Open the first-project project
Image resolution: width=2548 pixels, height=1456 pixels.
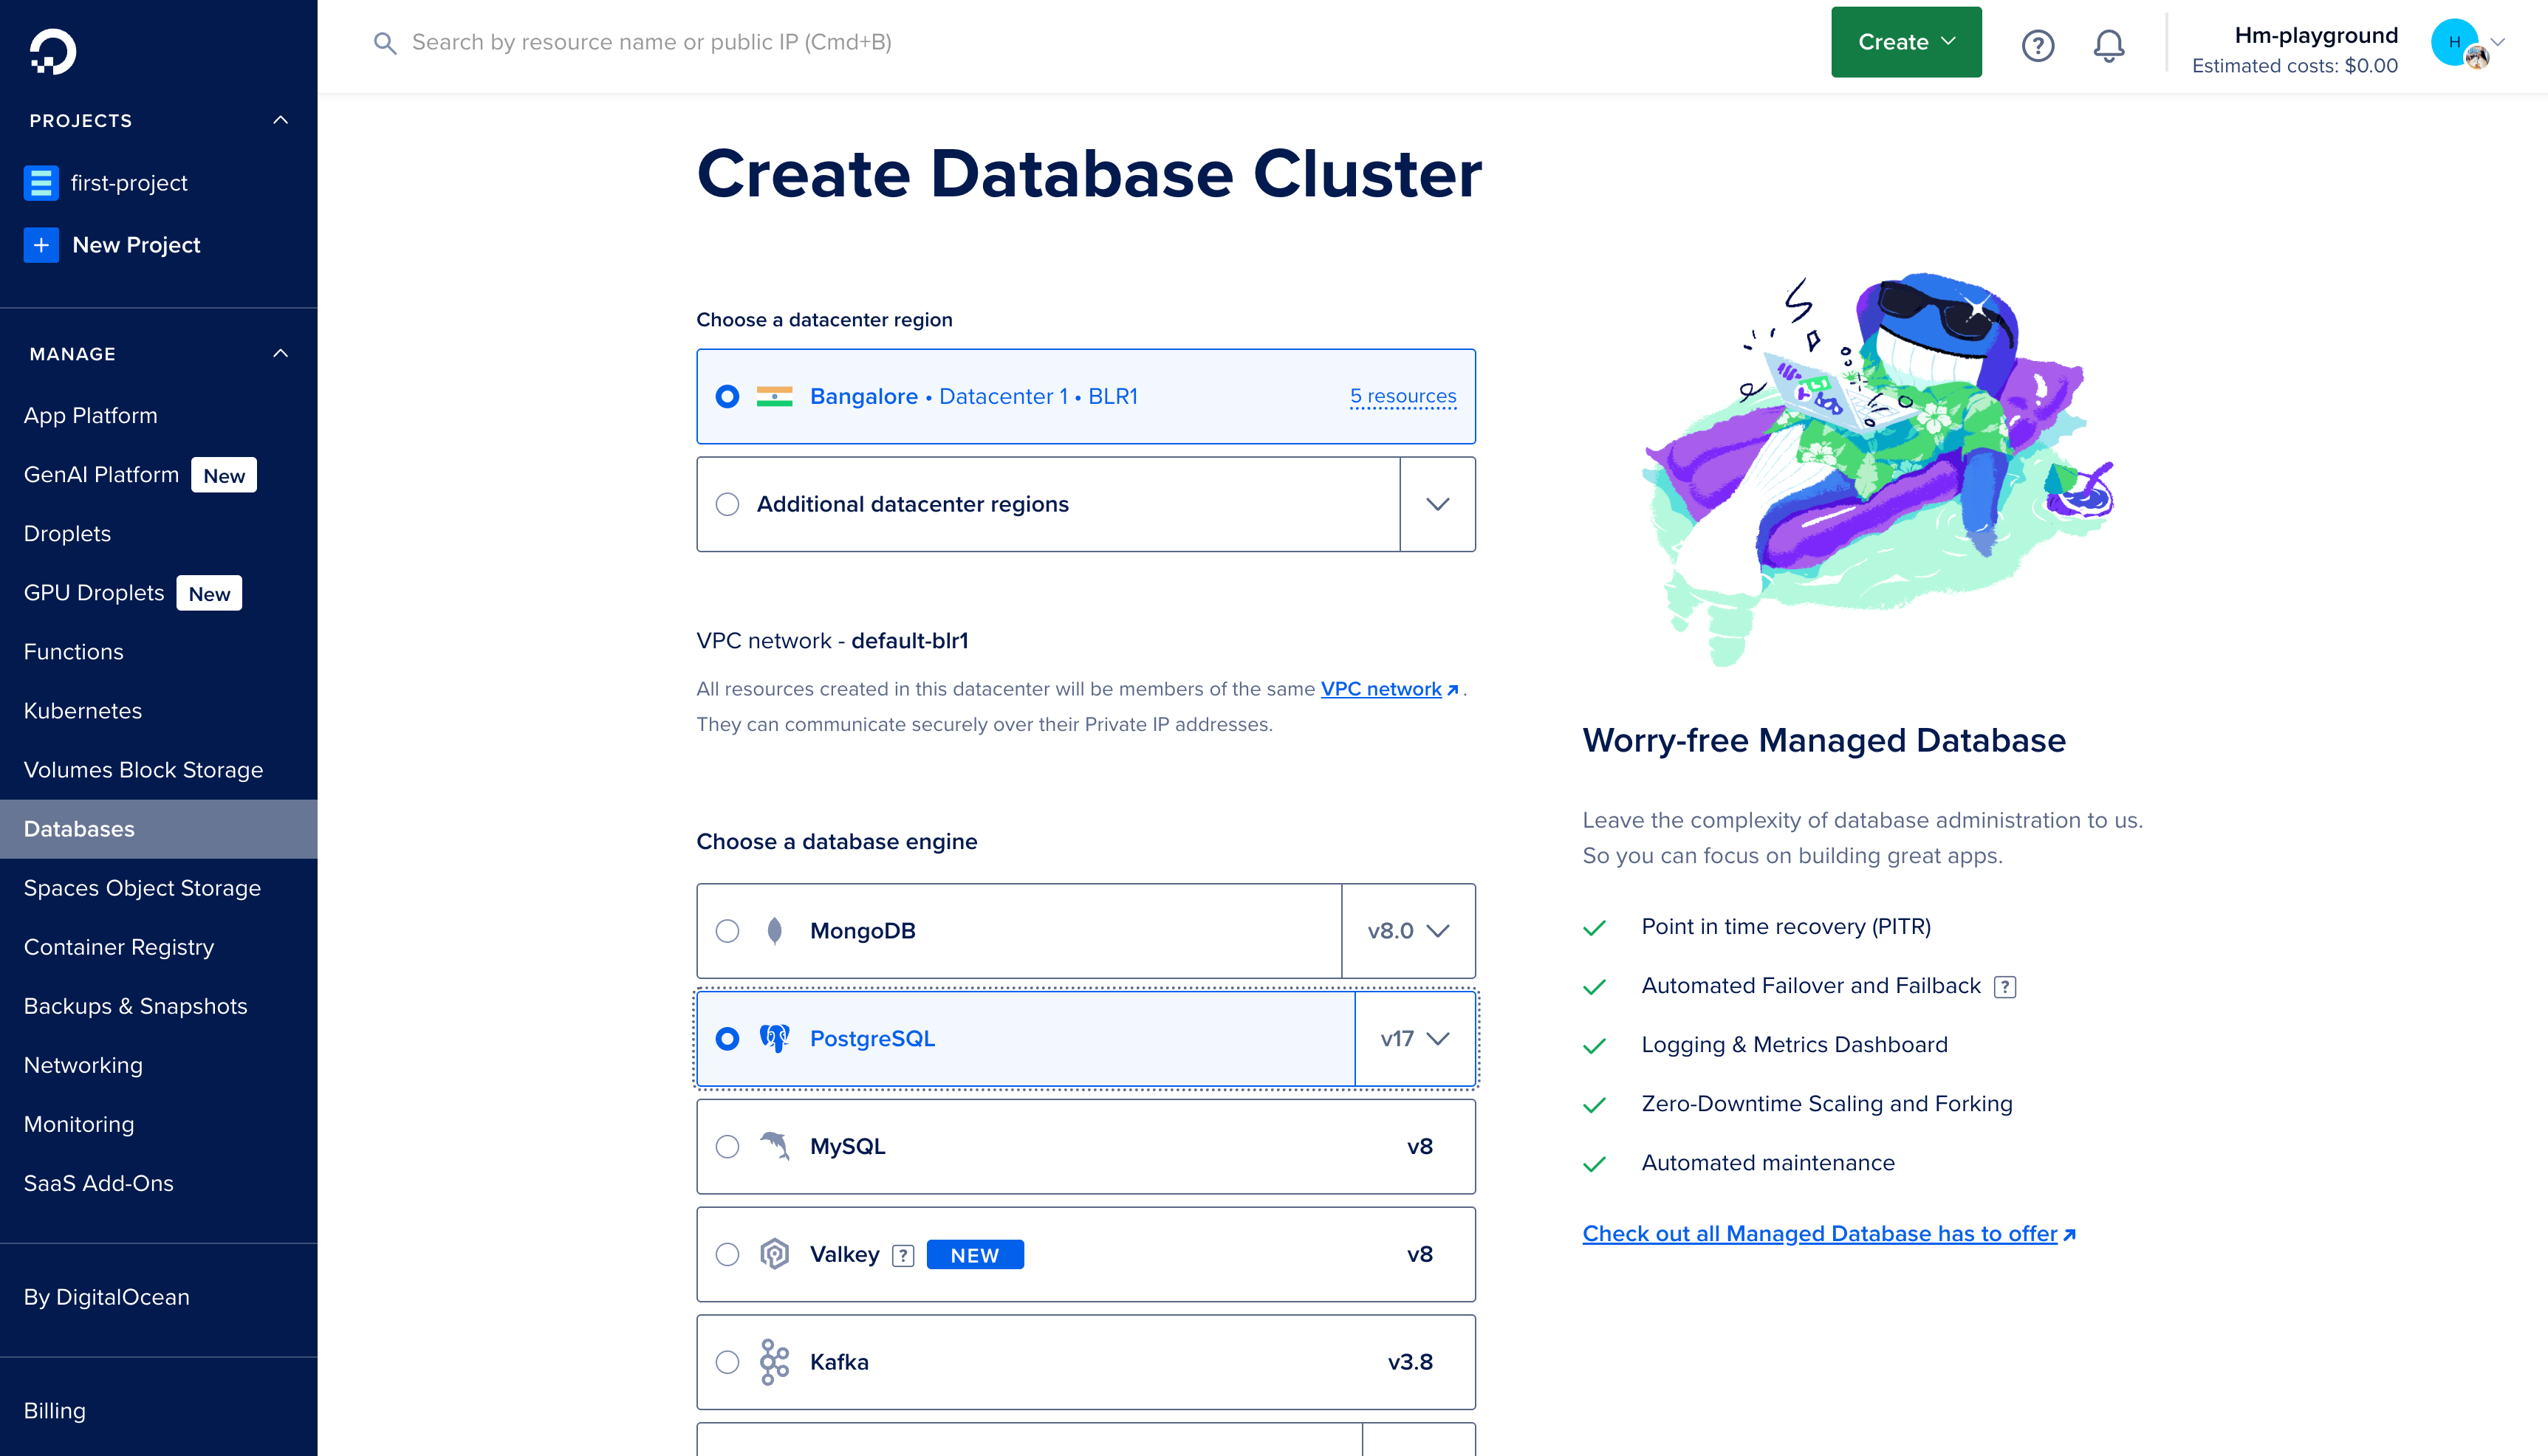click(x=129, y=183)
